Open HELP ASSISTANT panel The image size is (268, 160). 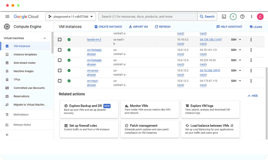click(x=229, y=27)
